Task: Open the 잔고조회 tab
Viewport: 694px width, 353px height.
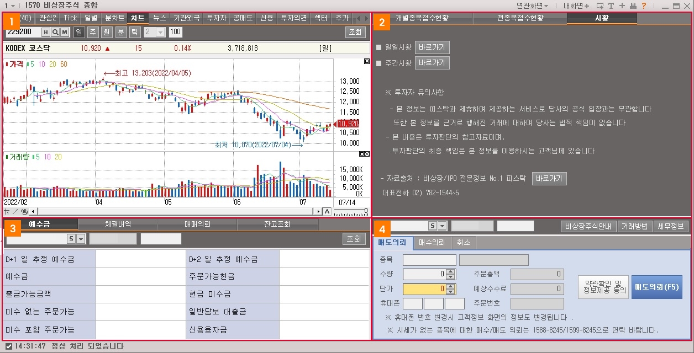Action: (x=277, y=224)
